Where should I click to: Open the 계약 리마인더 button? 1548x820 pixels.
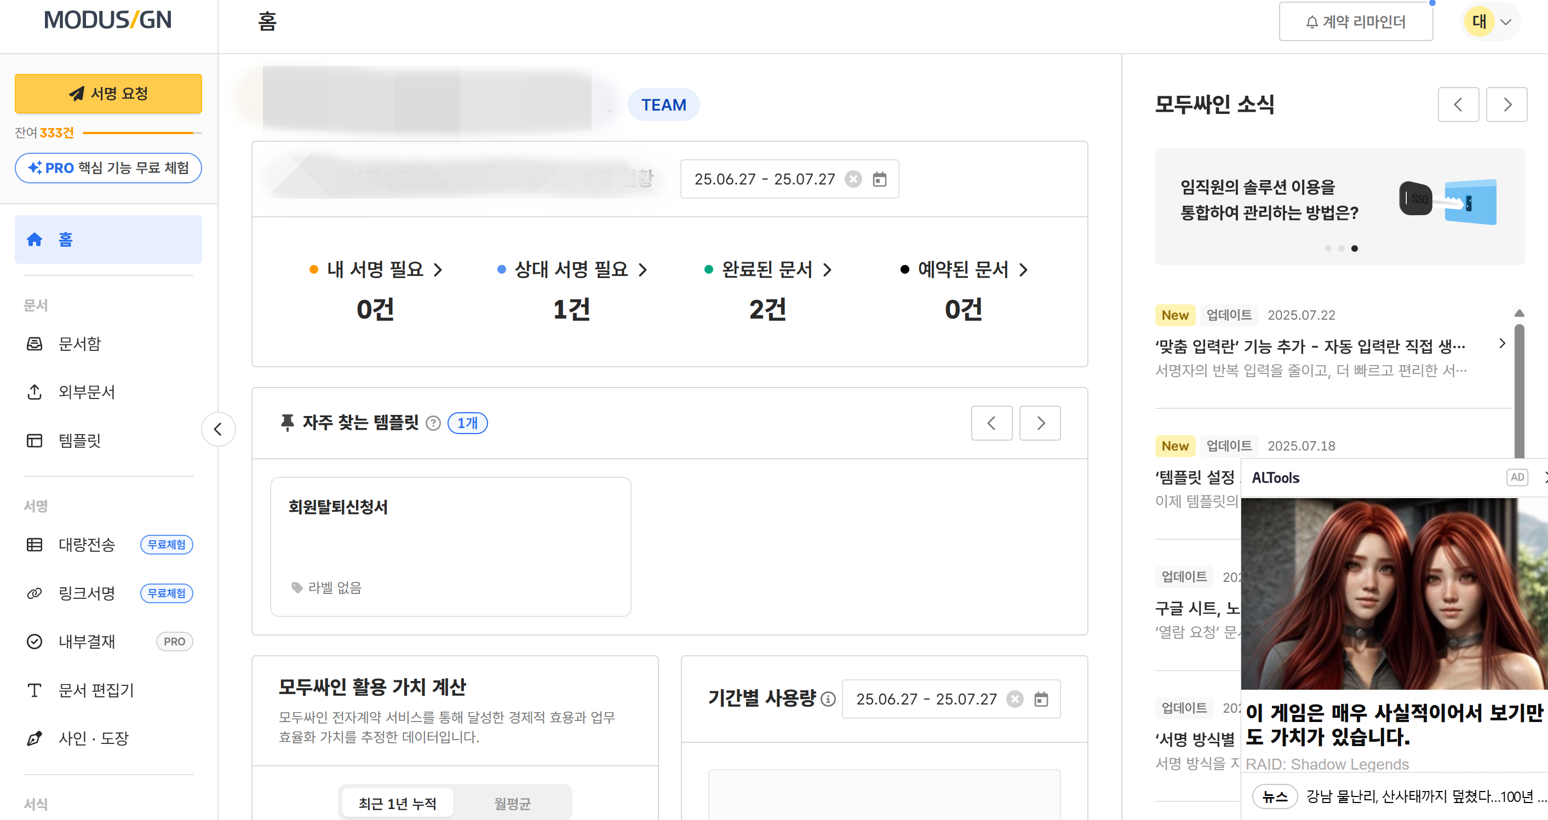[1355, 22]
